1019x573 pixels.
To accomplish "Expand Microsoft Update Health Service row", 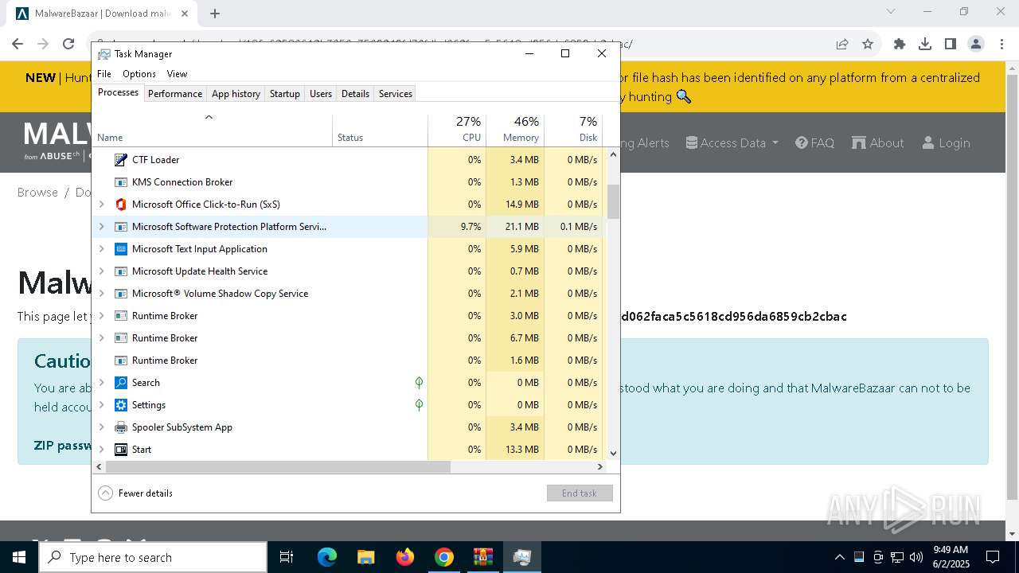I will coord(101,271).
